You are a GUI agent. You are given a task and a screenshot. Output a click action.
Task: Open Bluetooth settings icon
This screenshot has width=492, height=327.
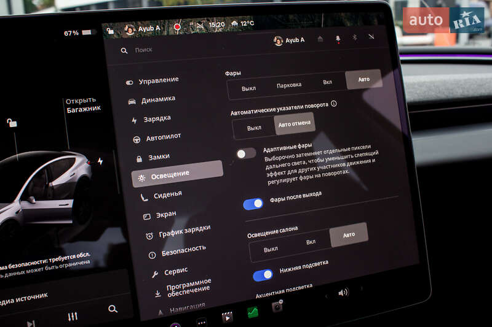354,38
